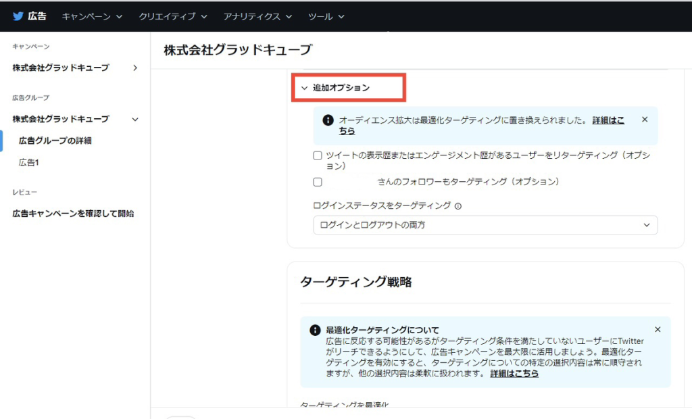The image size is (692, 419).
Task: Click the Twitter bird logo icon
Action: (x=18, y=16)
